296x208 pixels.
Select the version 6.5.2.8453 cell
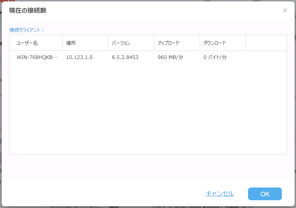(x=125, y=57)
